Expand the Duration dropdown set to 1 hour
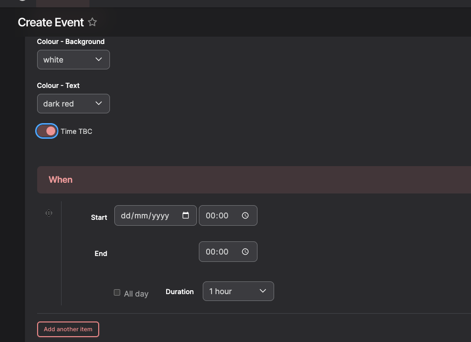The height and width of the screenshot is (342, 471). (238, 291)
